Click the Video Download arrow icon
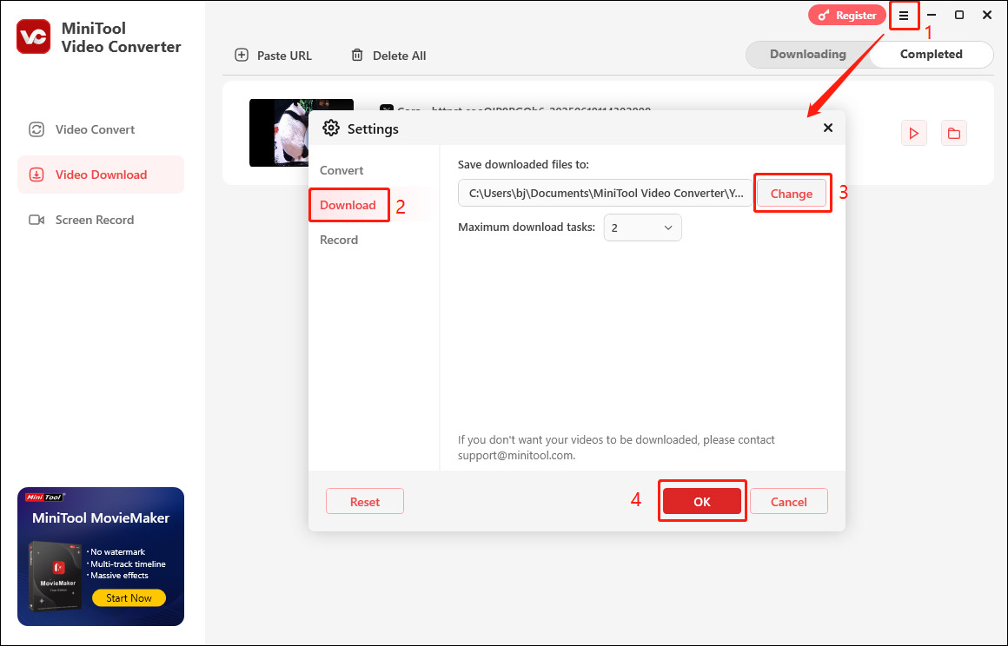The image size is (1008, 646). click(x=36, y=175)
